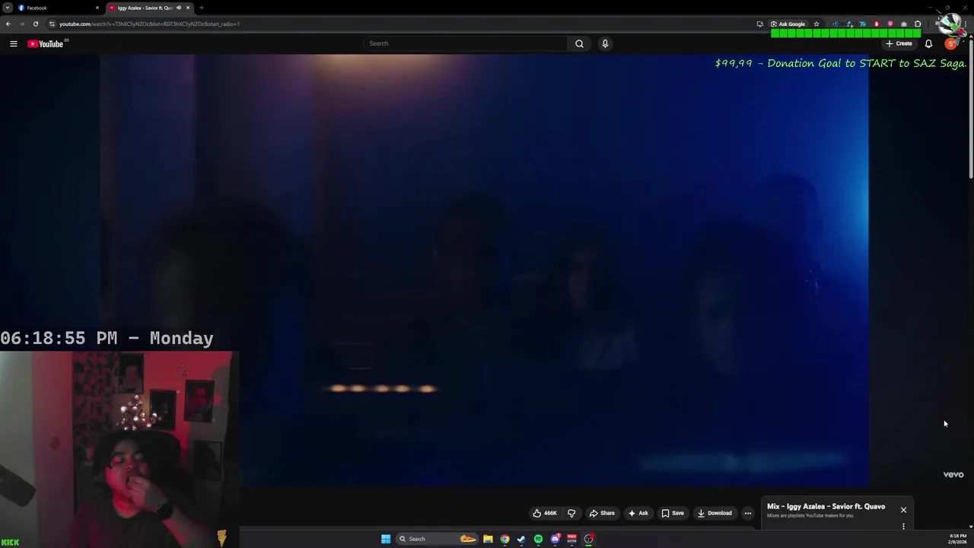Share the Iggy Azalea video
Screen dimensions: 974x548
pos(602,513)
